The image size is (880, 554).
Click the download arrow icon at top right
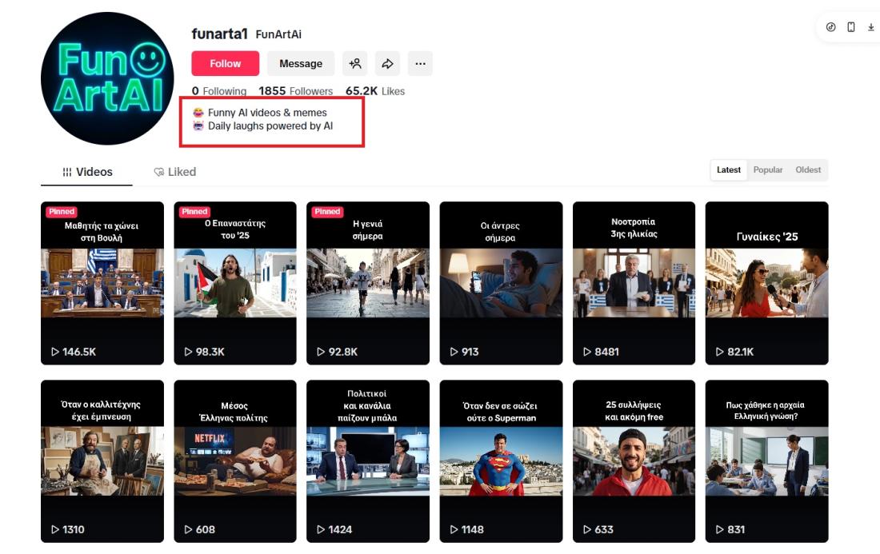pyautogui.click(x=871, y=27)
